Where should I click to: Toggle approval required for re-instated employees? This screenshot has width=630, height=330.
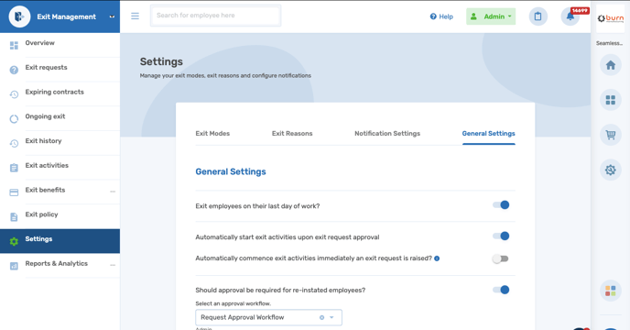click(501, 290)
